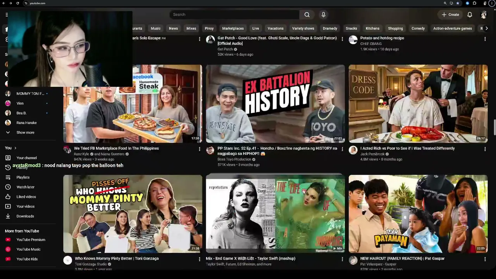Image resolution: width=496 pixels, height=279 pixels.
Task: Click Jack Pembrook channel avatar
Action: coord(353,150)
